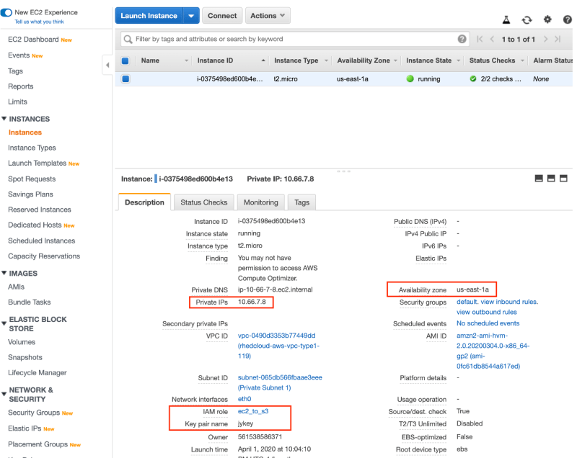Open the amzn2-ami-hvm AMI ID link
Image resolution: width=577 pixels, height=458 pixels.
point(493,351)
